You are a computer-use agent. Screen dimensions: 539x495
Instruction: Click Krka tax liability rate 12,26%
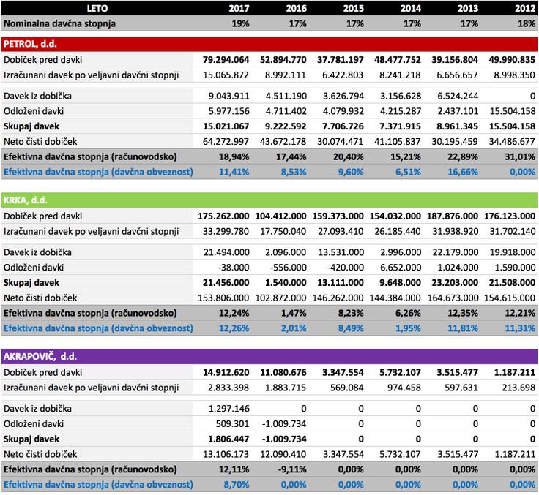pyautogui.click(x=234, y=328)
